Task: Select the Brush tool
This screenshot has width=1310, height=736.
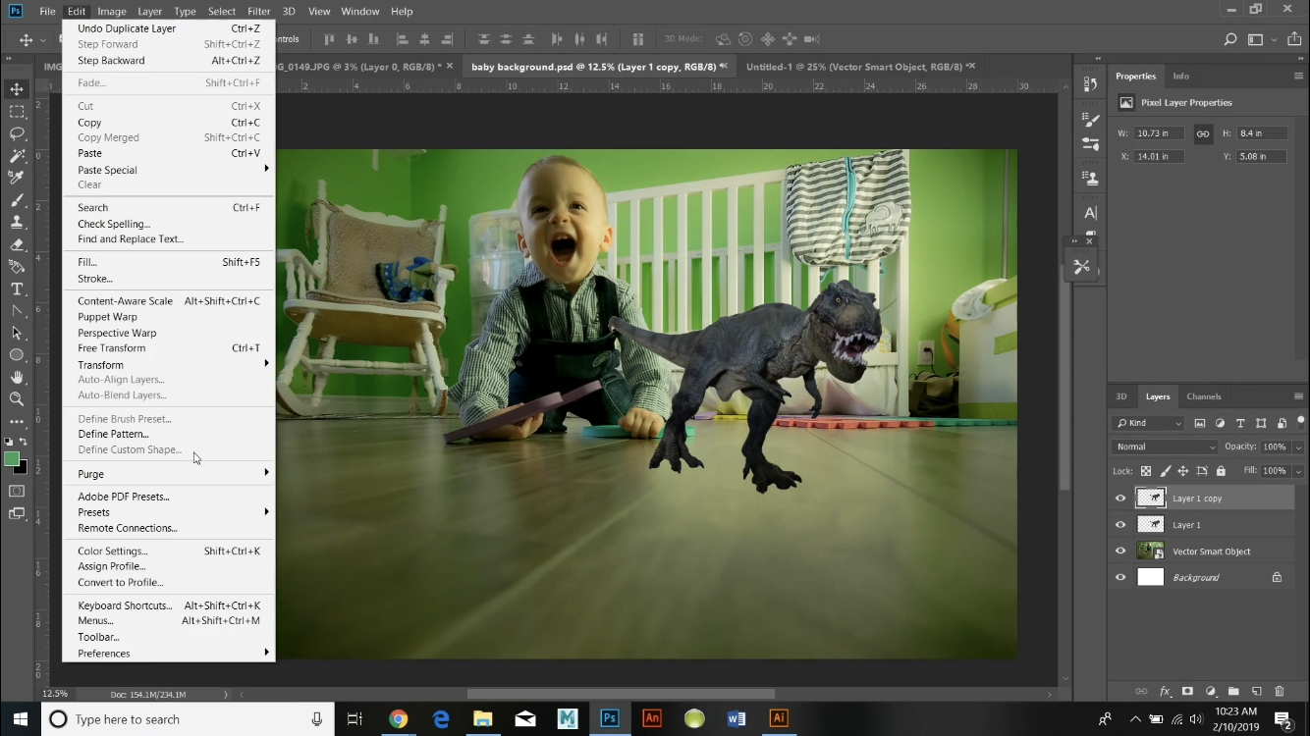Action: point(16,200)
